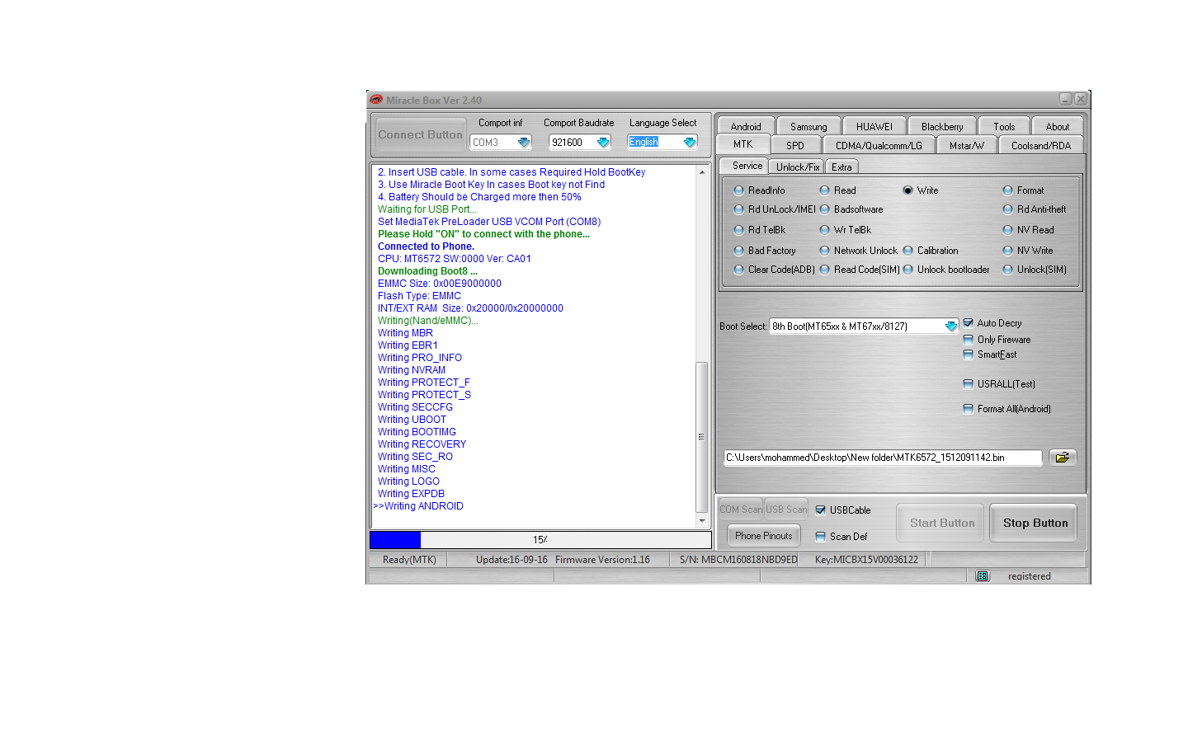Open the Coolsand/RDA tab
This screenshot has width=1188, height=742.
click(x=1041, y=145)
